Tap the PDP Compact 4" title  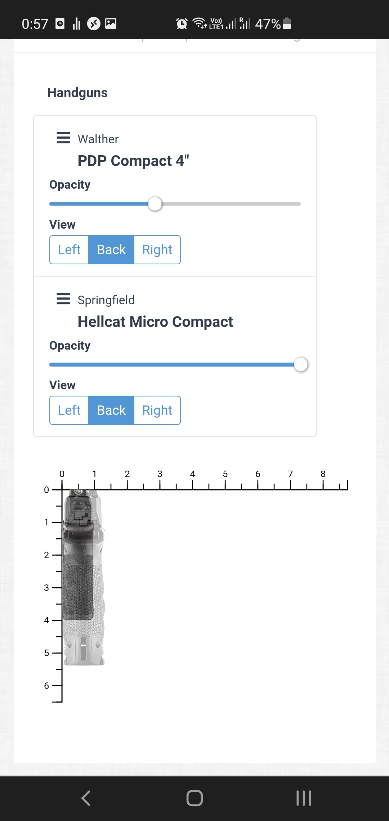point(133,161)
